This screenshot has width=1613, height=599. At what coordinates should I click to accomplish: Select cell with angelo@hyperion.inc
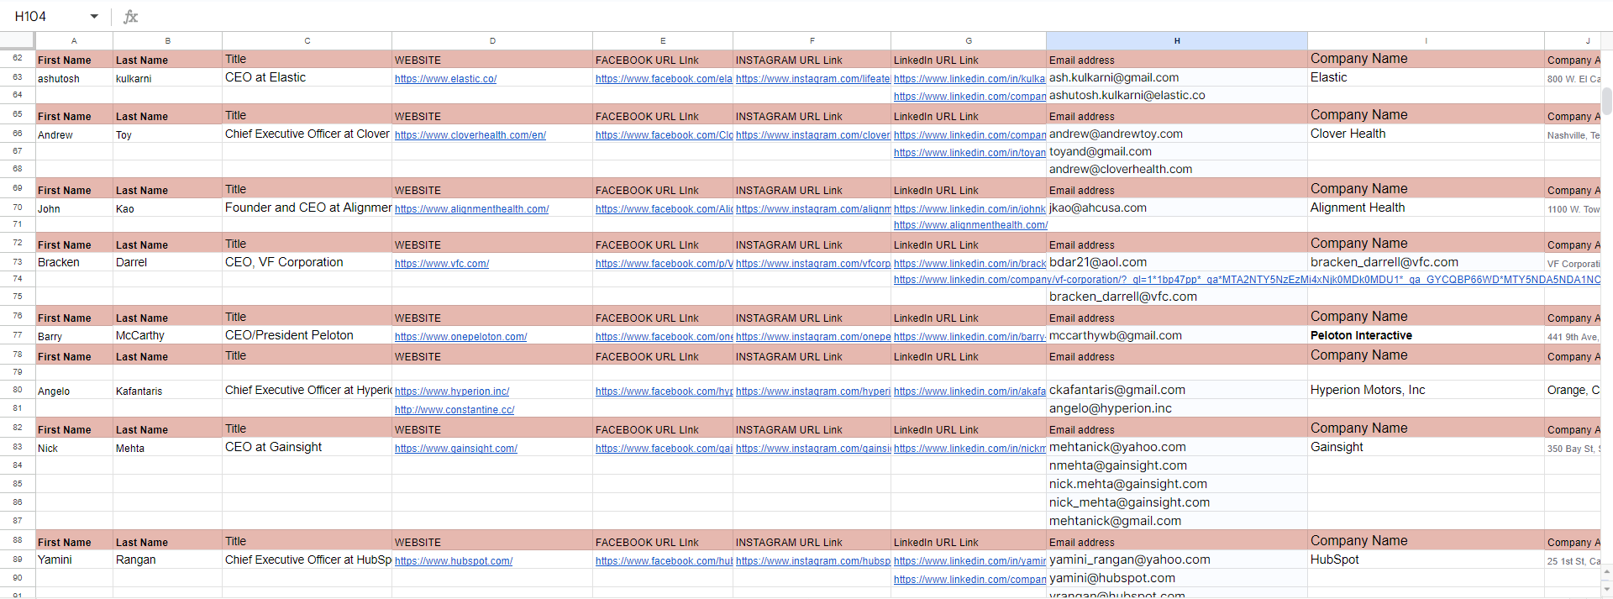tap(1176, 408)
